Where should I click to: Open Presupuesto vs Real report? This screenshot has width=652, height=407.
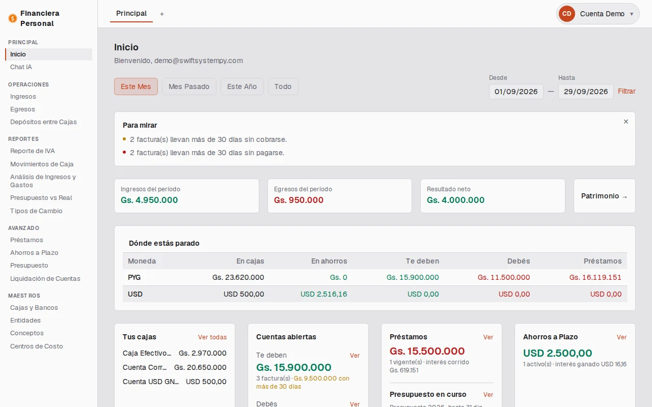(49, 198)
